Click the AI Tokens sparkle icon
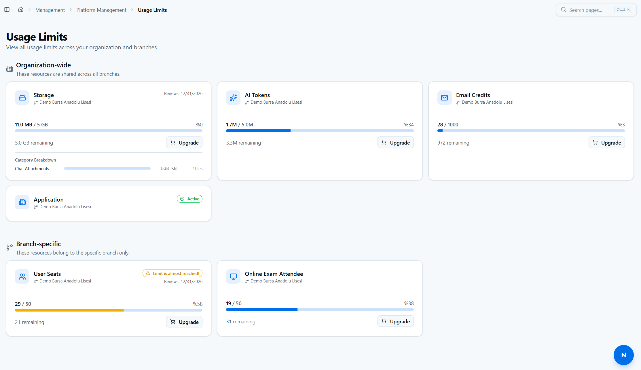 click(x=233, y=98)
